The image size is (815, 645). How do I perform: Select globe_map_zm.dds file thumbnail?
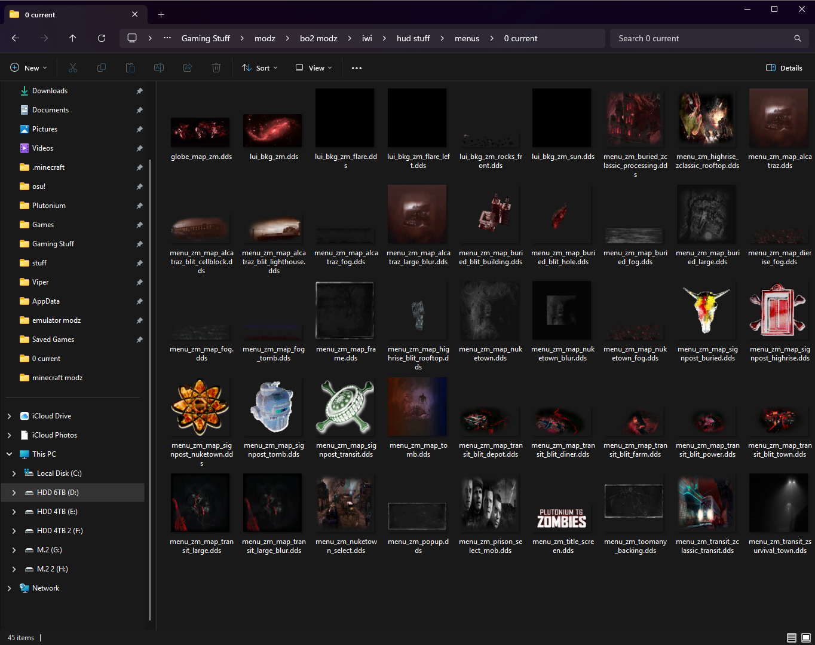[200, 132]
